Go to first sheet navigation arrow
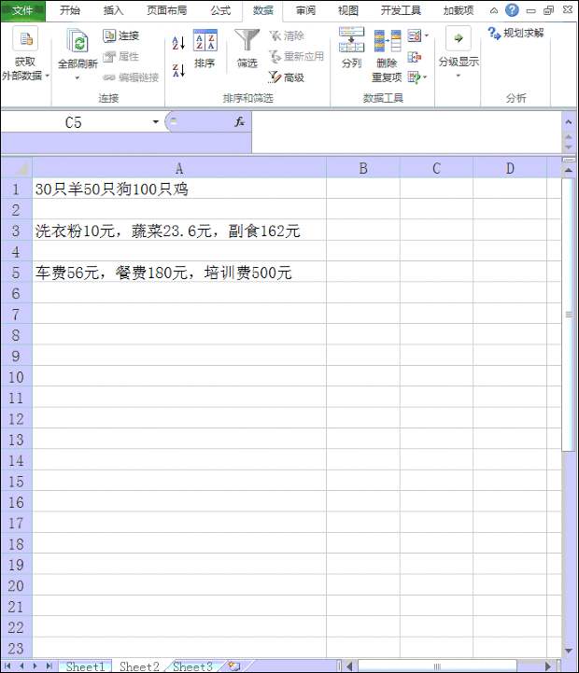 point(8,666)
